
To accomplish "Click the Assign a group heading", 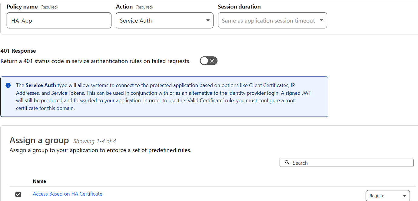I will click(x=39, y=140).
